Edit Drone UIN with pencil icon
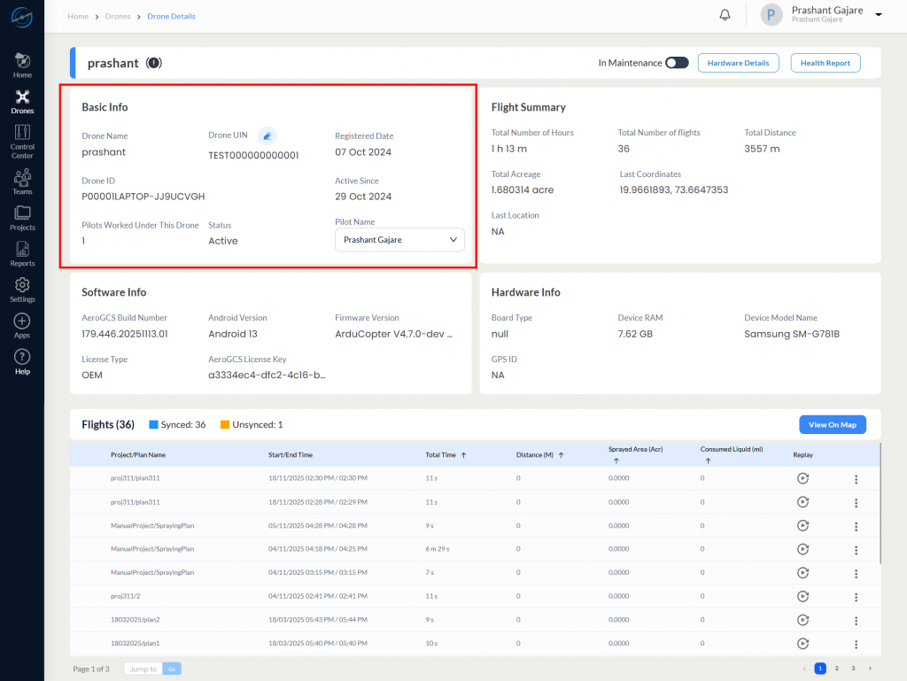This screenshot has width=907, height=681. (267, 135)
